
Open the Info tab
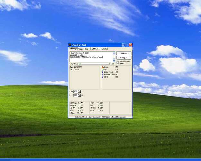click(87, 49)
